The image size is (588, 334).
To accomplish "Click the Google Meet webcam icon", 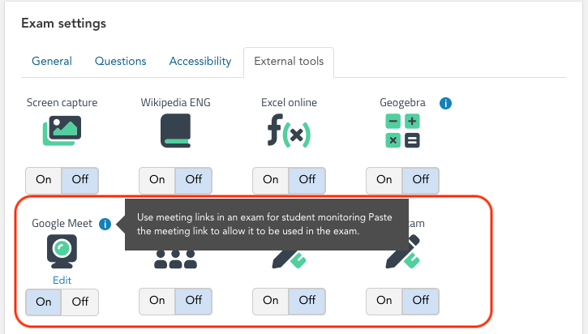I will (62, 251).
